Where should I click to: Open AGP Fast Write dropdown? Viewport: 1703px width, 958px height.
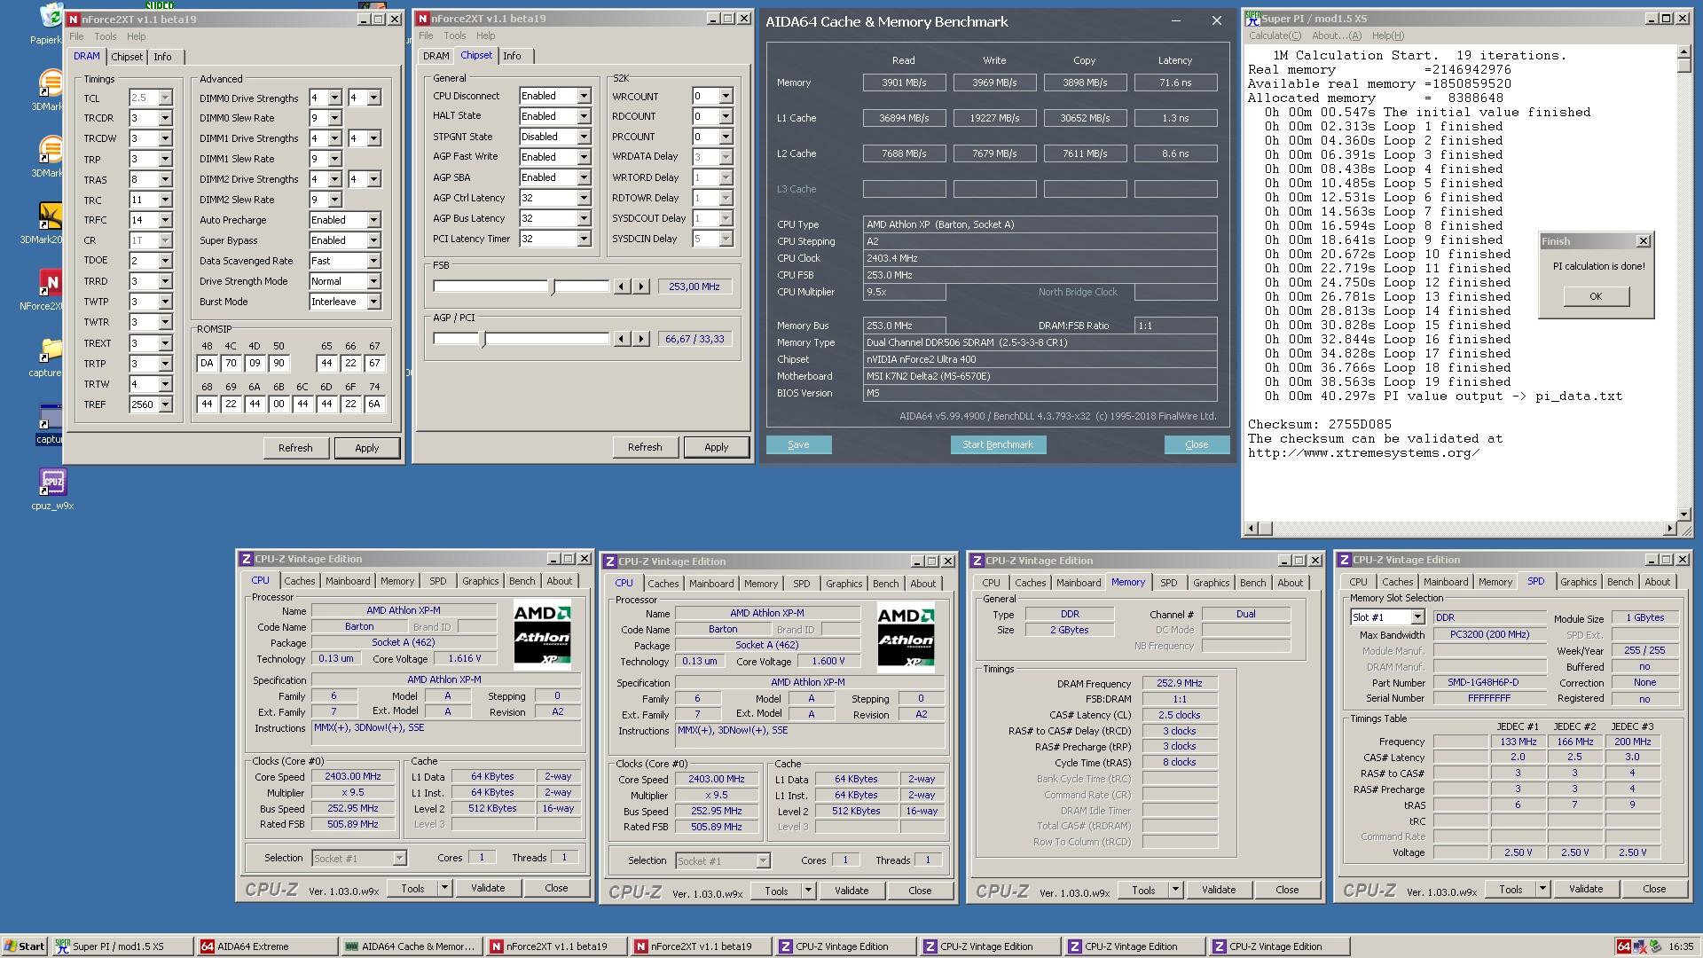click(584, 157)
